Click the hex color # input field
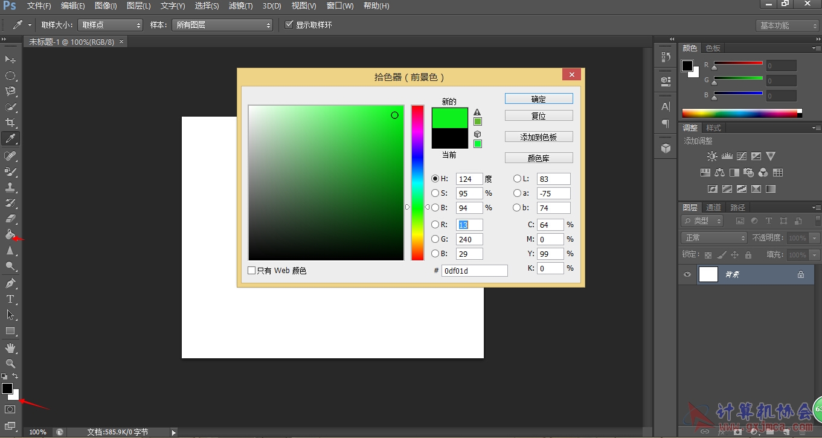The height and width of the screenshot is (438, 822). 475,271
